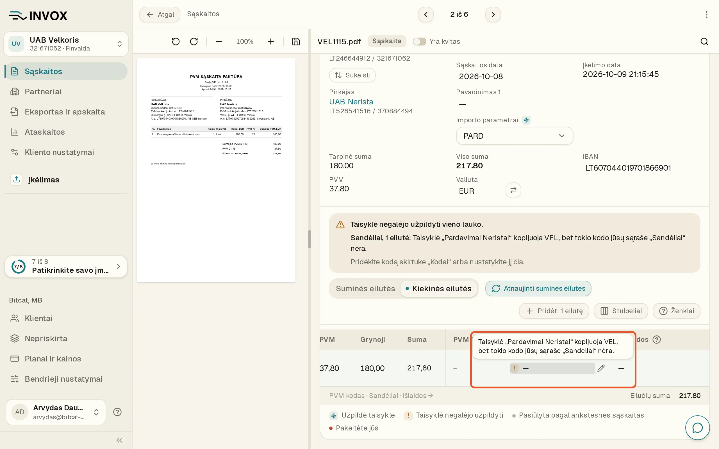Open Įkėlimas upload in the sidebar

tap(66, 180)
